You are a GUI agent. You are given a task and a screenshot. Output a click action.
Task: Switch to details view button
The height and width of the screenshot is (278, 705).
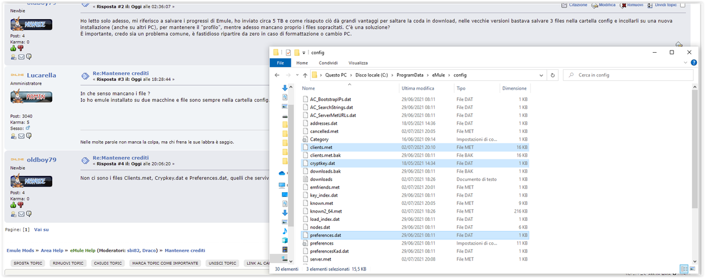[x=684, y=269]
